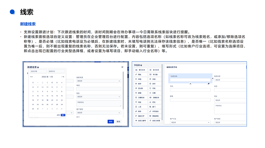The width and height of the screenshot is (265, 148).
Task: Click copy icon on selected 线索名称 field
Action: (208, 83)
